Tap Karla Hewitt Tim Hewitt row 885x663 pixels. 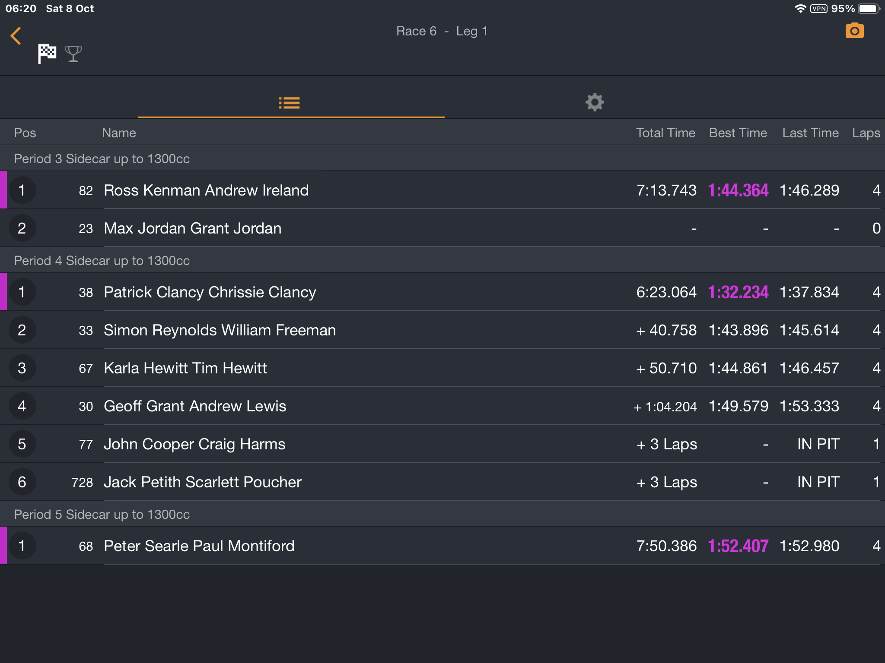442,368
